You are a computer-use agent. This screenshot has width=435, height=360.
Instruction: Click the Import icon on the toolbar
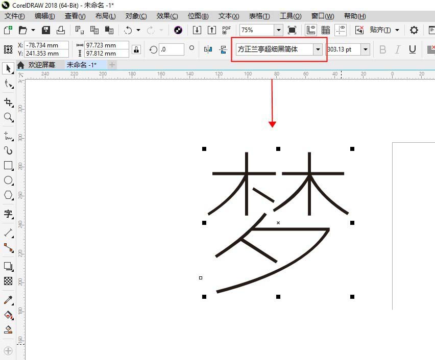(x=197, y=30)
